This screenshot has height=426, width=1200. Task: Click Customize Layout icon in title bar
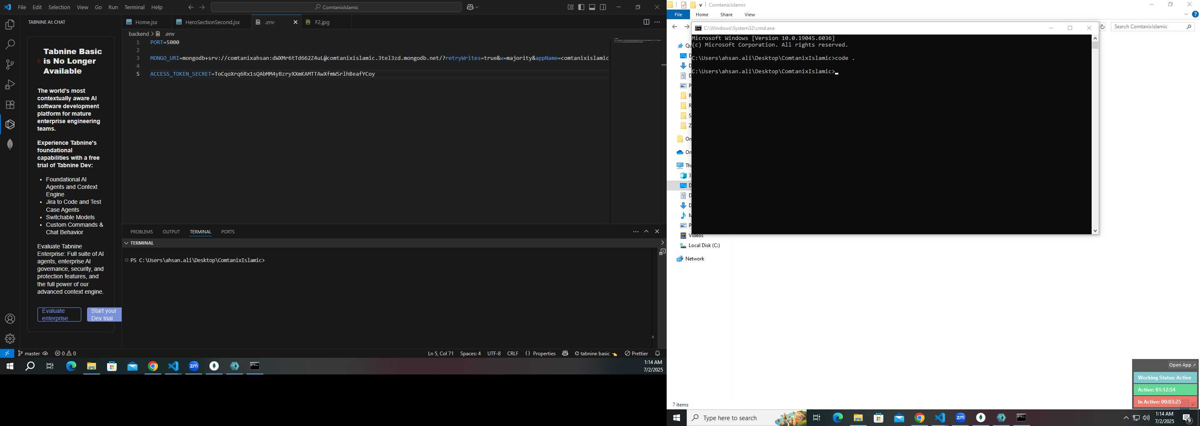click(x=570, y=7)
